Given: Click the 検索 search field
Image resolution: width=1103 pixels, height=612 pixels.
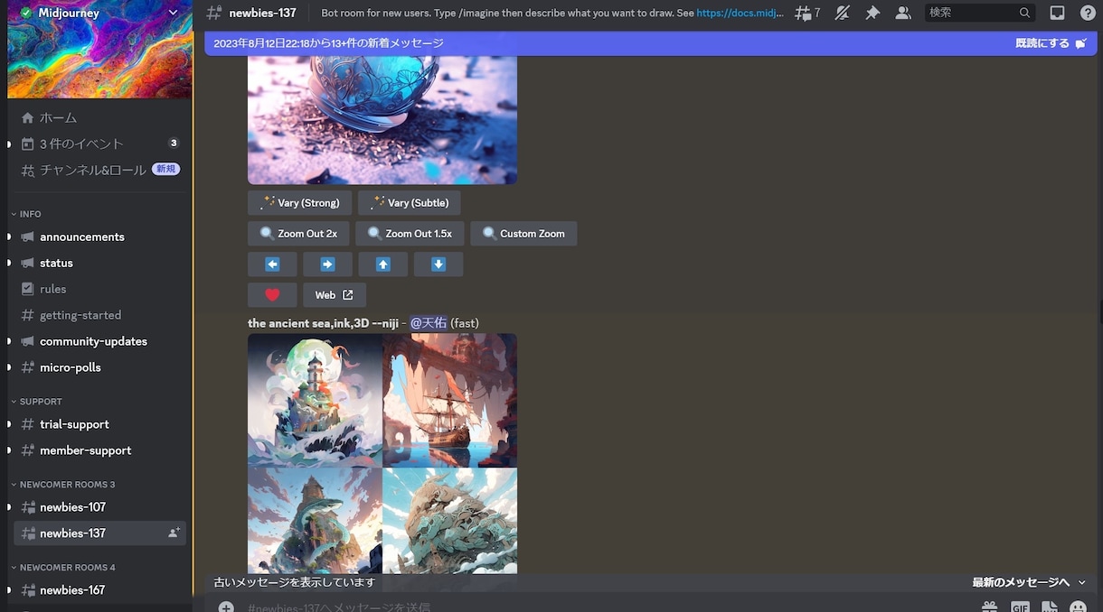Looking at the screenshot, I should pyautogui.click(x=981, y=13).
